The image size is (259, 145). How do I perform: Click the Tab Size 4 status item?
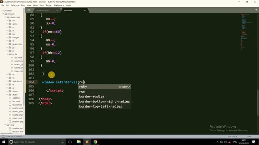coord(232,137)
